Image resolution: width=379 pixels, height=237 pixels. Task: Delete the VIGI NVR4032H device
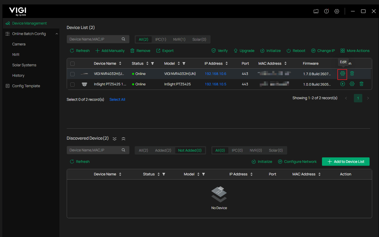[352, 74]
